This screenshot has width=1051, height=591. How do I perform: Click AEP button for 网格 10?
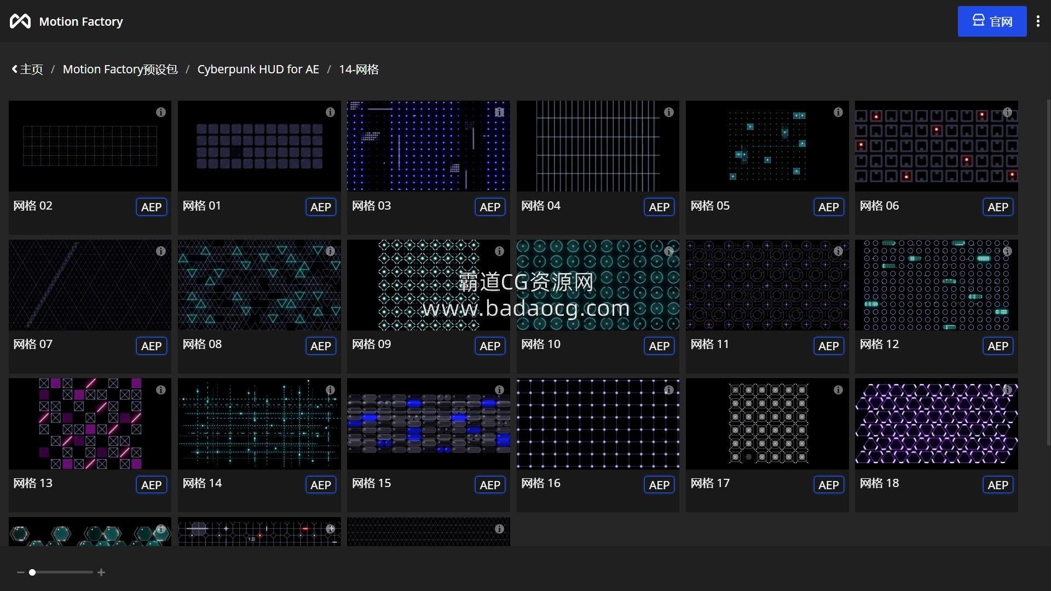tap(659, 346)
